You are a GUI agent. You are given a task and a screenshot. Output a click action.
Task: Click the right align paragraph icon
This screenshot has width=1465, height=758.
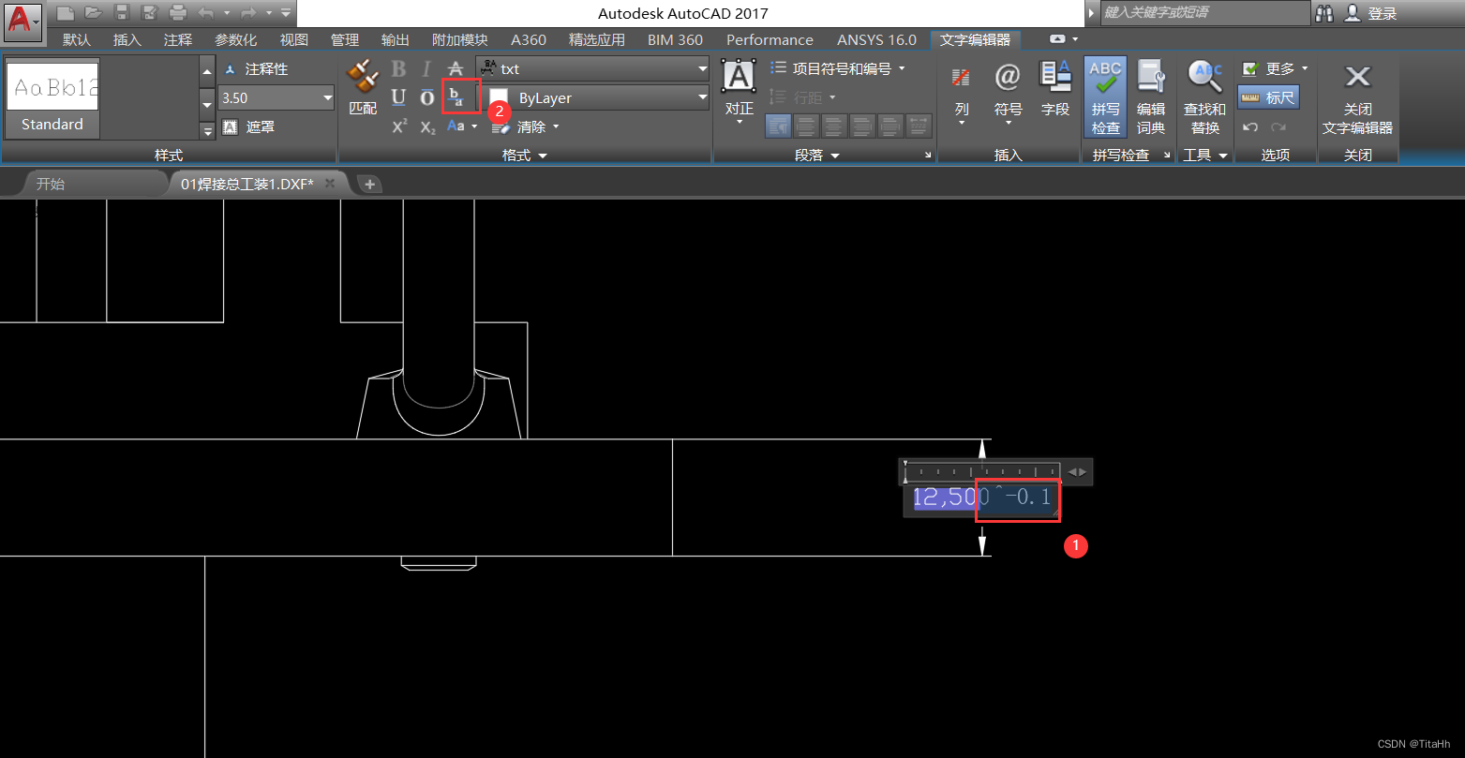[x=862, y=126]
